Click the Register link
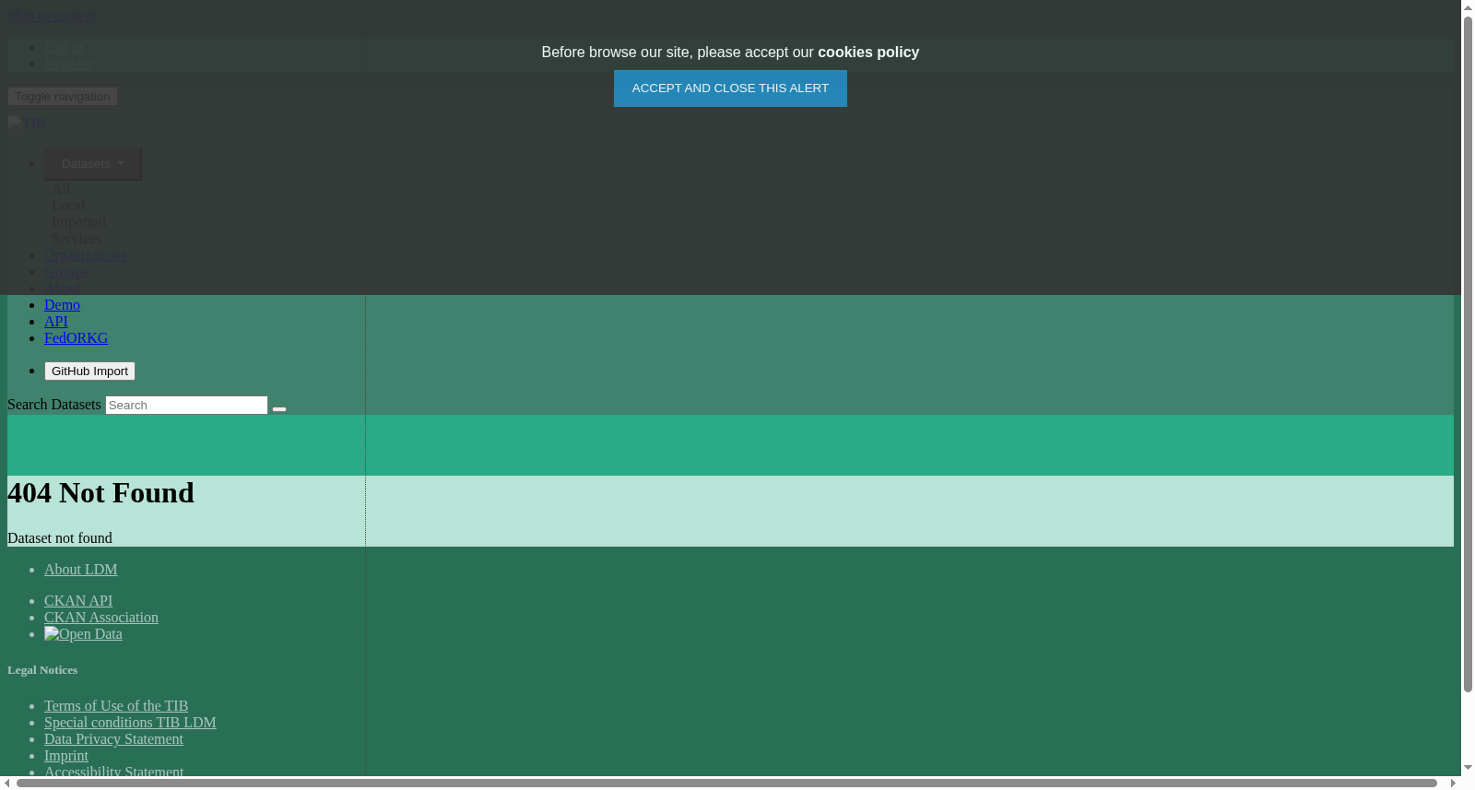The image size is (1475, 790). (x=69, y=64)
